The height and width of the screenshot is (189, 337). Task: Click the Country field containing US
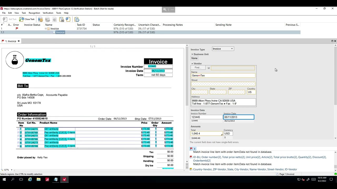pos(251,92)
